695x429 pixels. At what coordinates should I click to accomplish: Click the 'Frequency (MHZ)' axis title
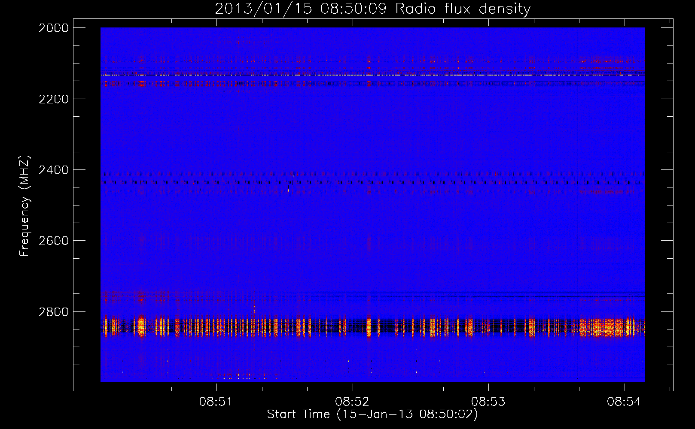click(x=25, y=206)
